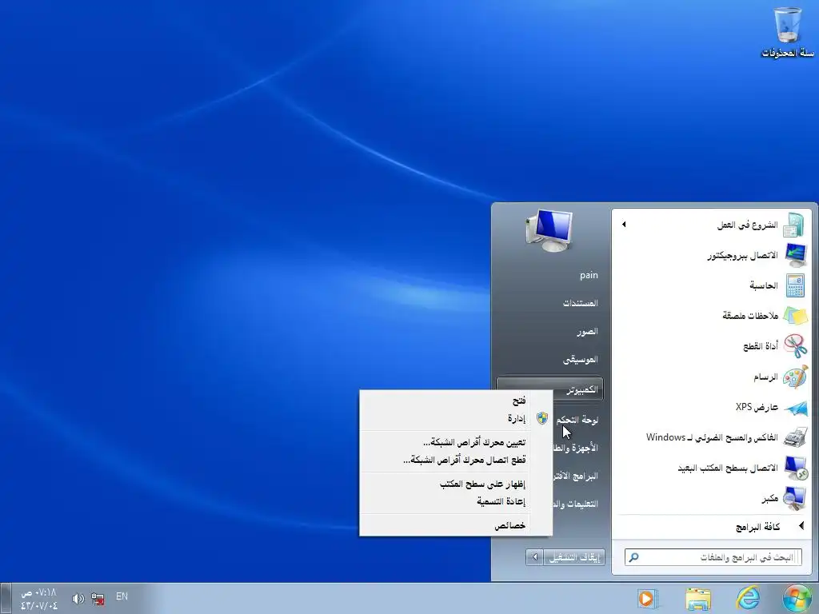Click مكبر (Magnifier) label
Image resolution: width=819 pixels, height=614 pixels.
(770, 499)
